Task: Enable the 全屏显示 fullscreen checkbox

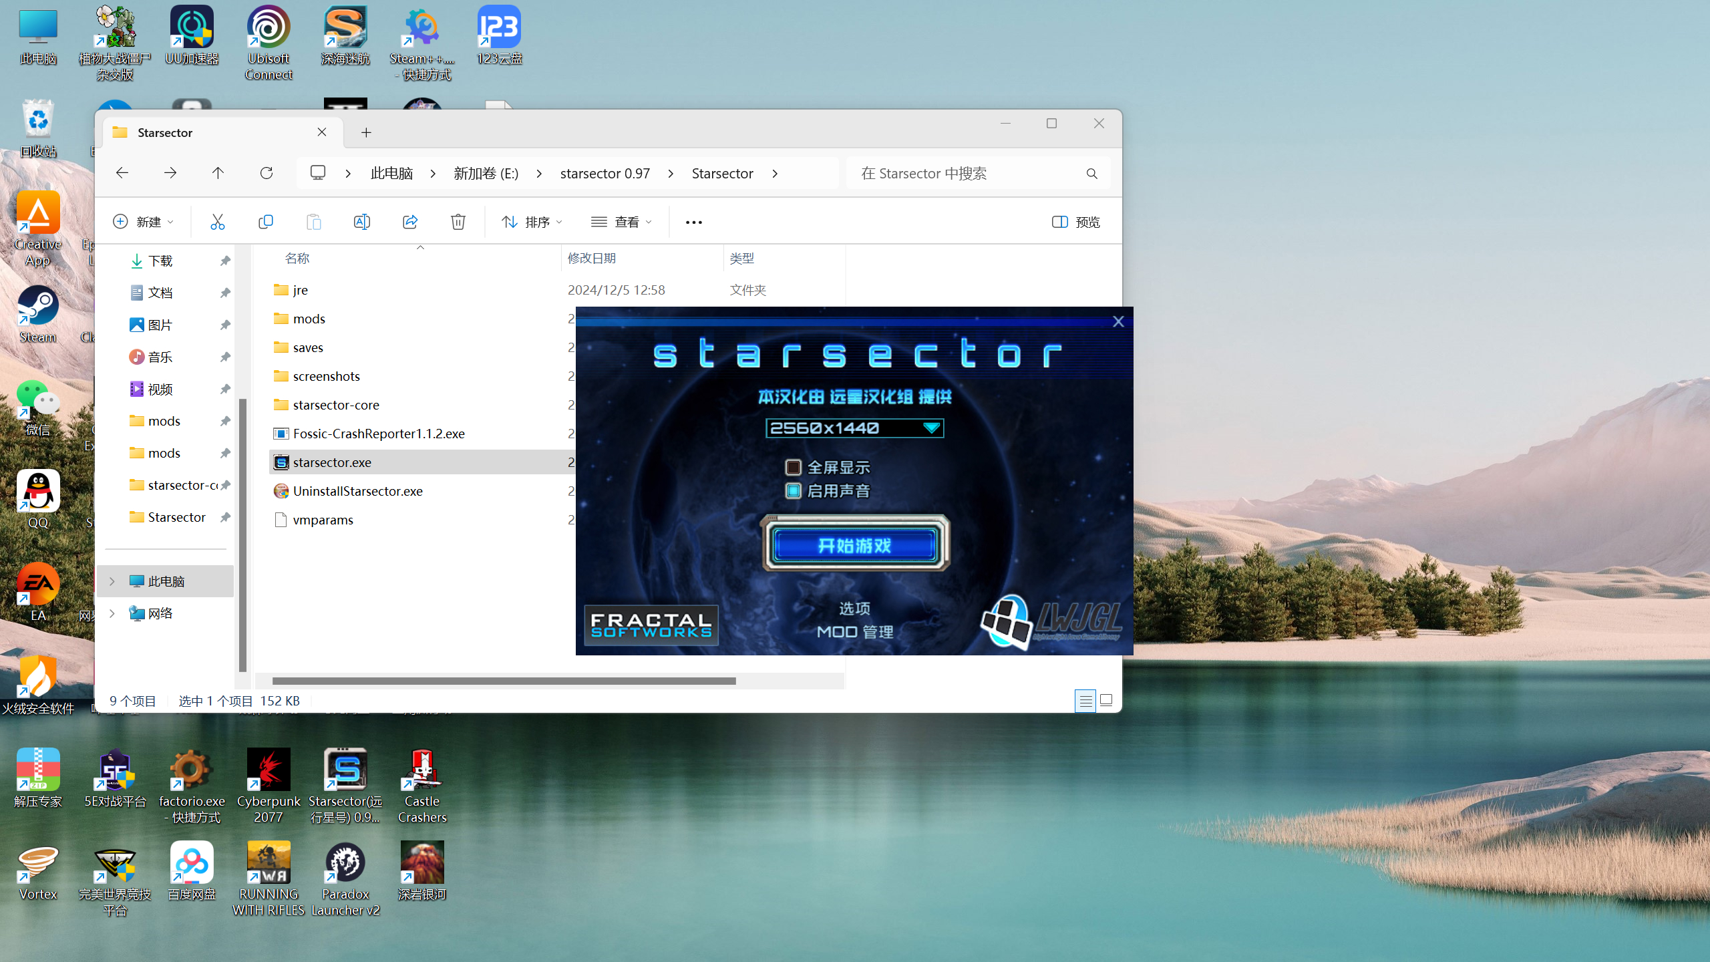Action: [793, 468]
